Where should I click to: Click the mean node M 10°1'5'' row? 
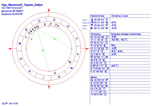click(99, 66)
